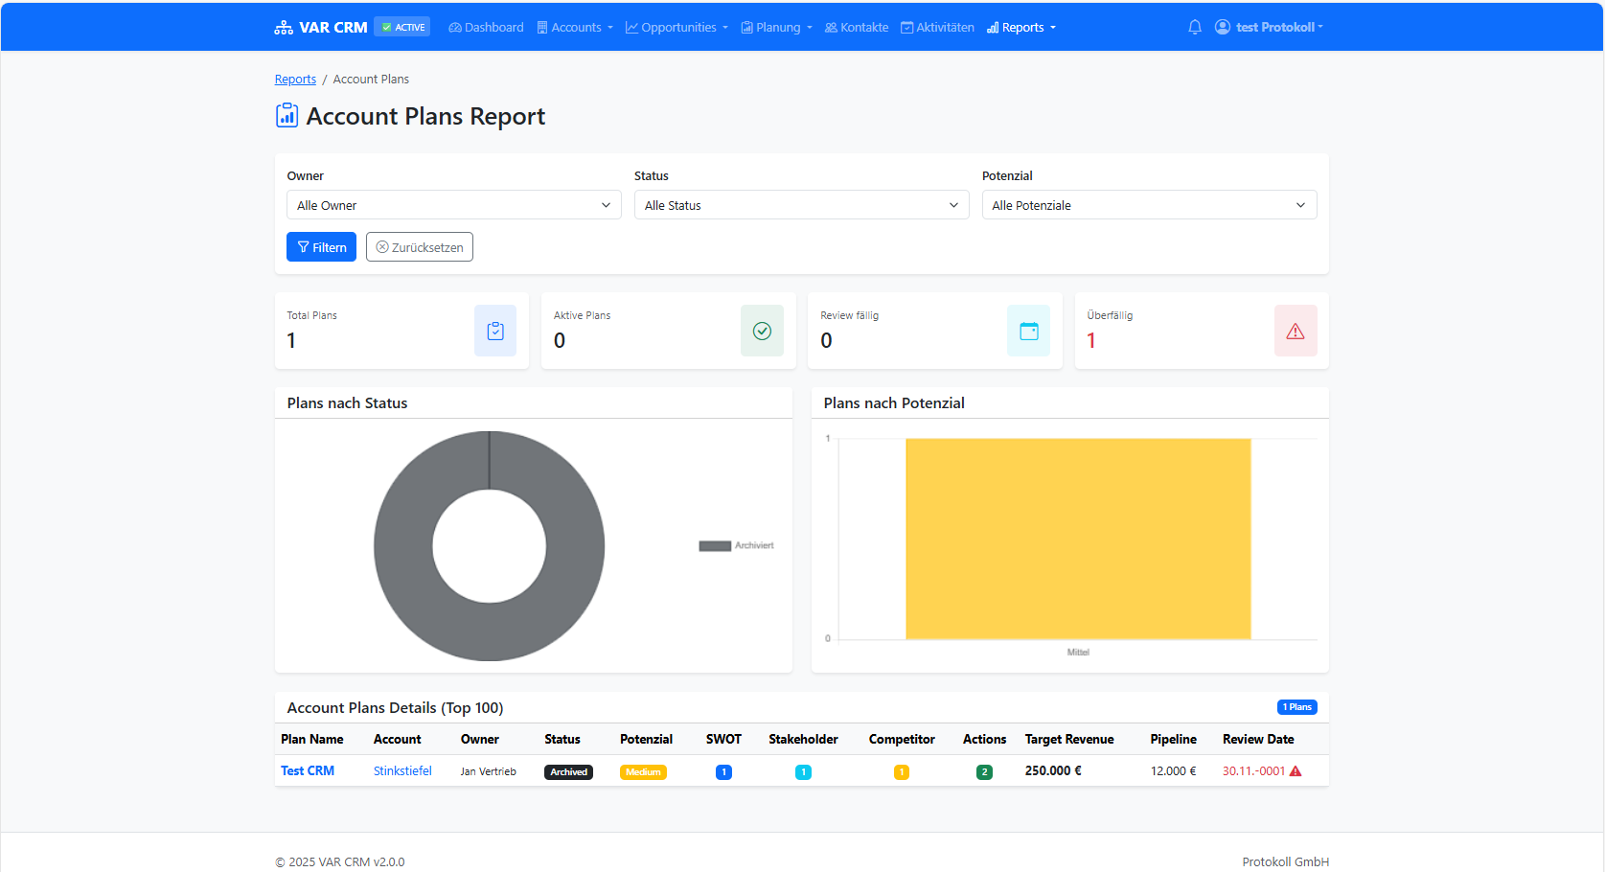
Task: Click the Review fällig calendar icon
Action: tap(1028, 331)
